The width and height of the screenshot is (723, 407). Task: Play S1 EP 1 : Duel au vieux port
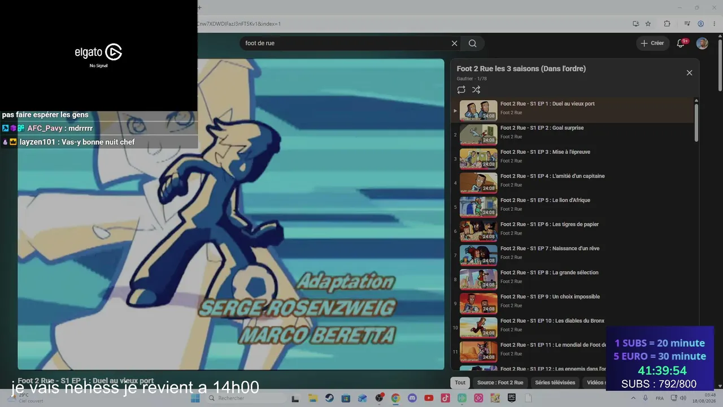tap(573, 110)
